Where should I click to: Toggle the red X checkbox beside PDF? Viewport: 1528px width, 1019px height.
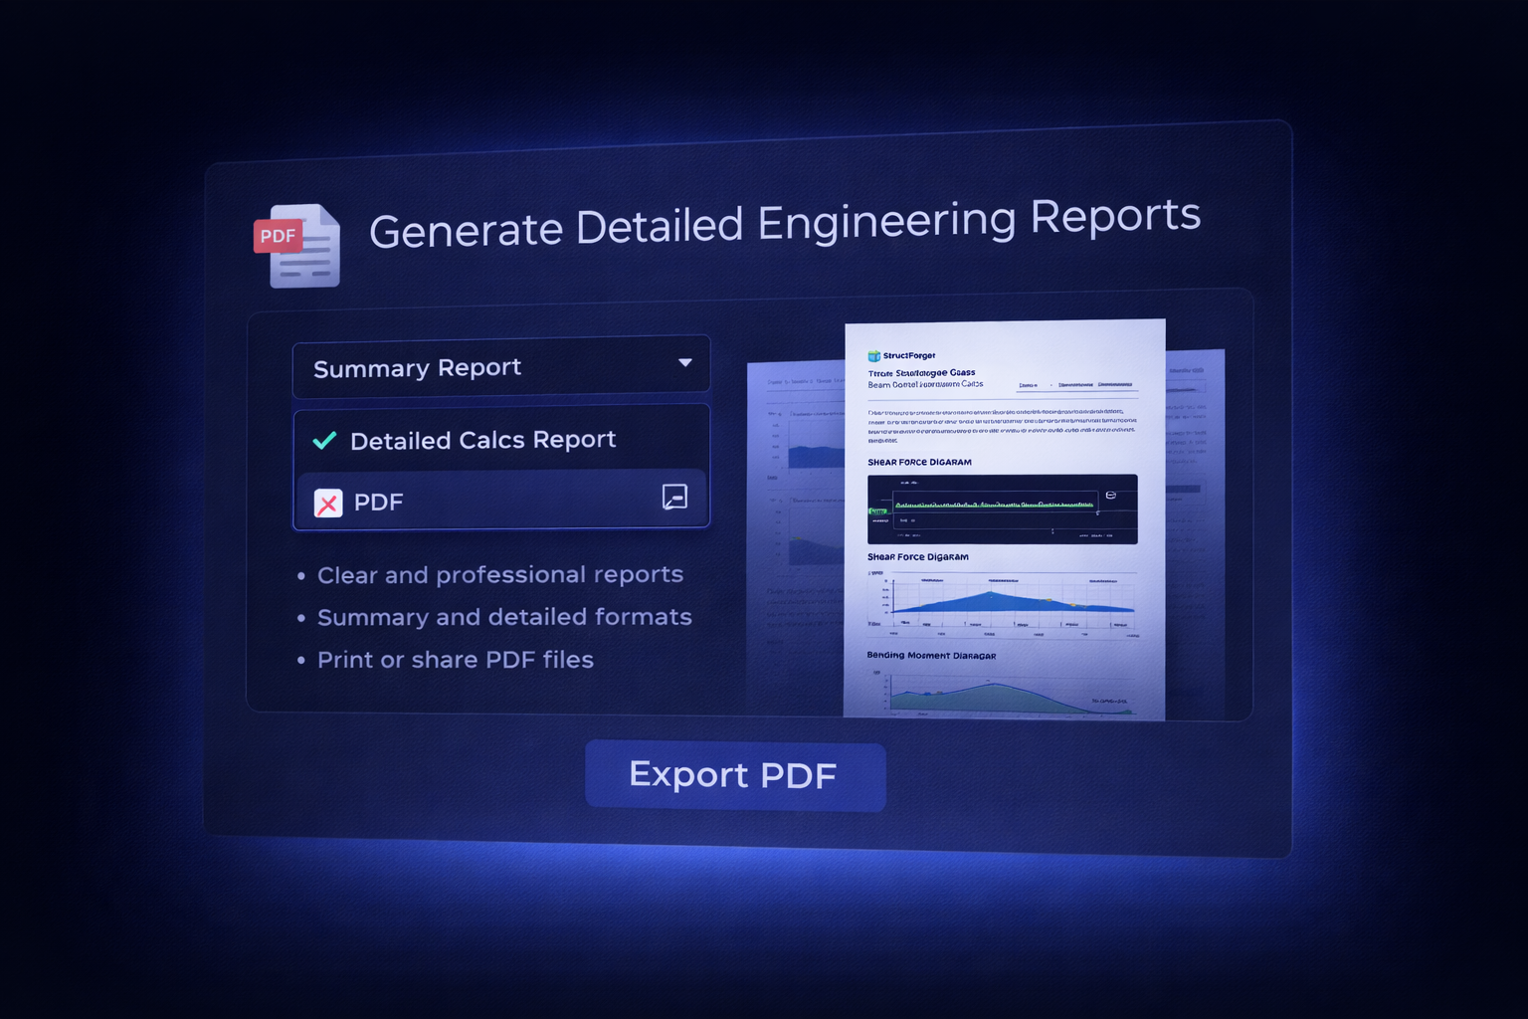click(x=328, y=503)
